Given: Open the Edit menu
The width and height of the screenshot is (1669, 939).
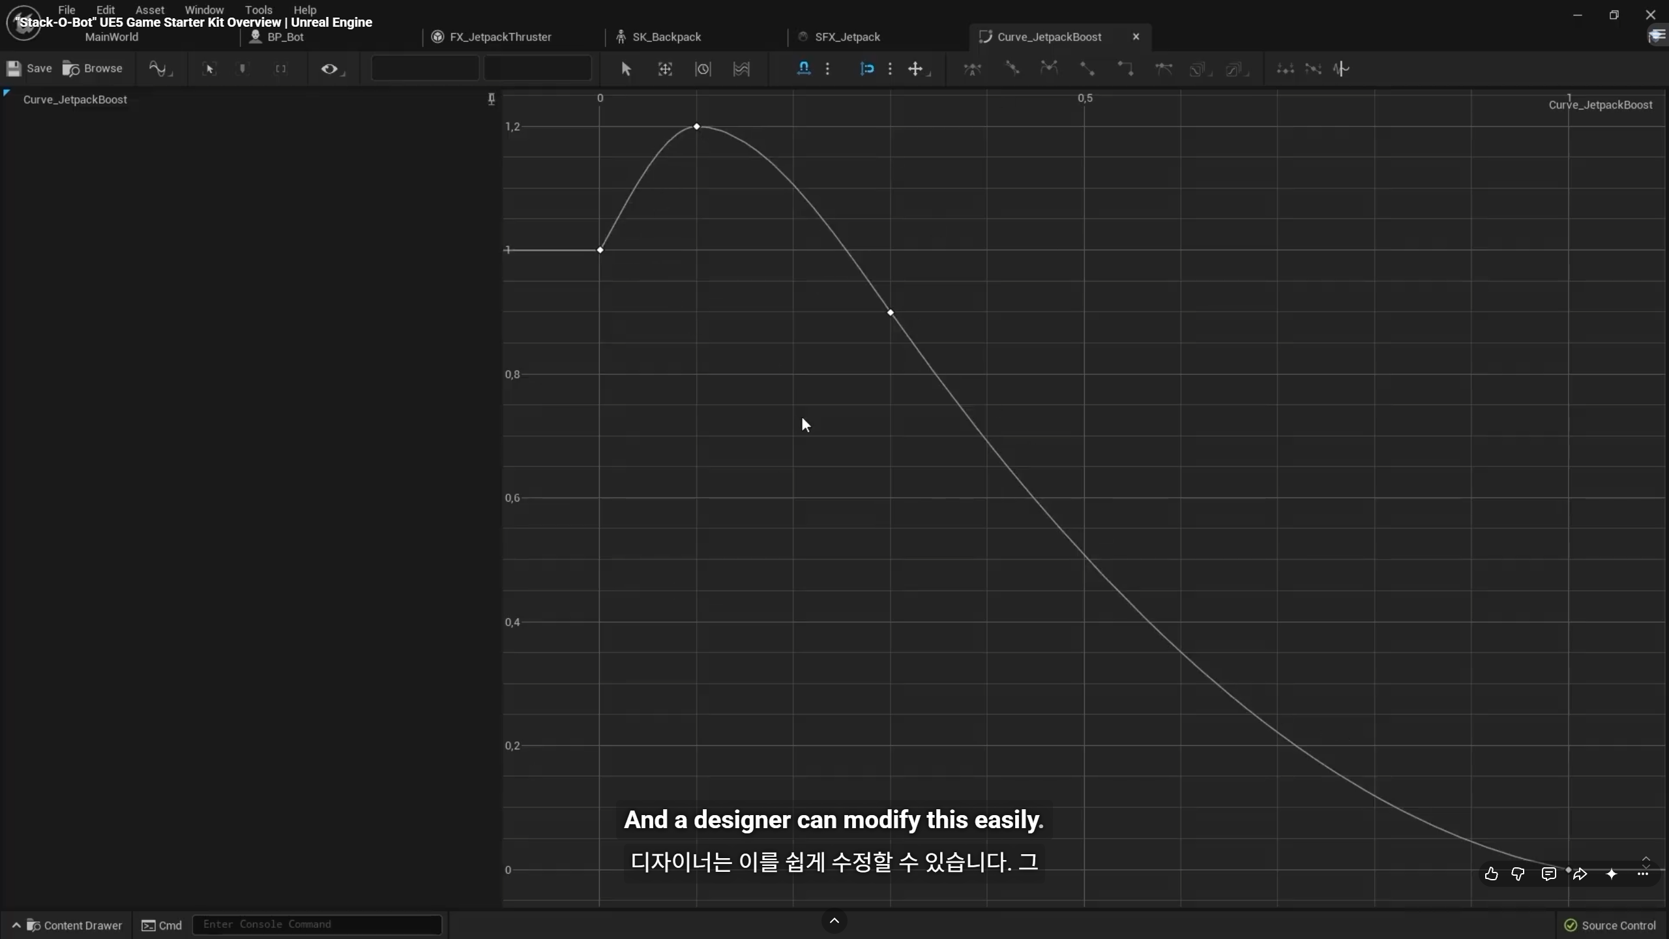Looking at the screenshot, I should click(x=106, y=10).
